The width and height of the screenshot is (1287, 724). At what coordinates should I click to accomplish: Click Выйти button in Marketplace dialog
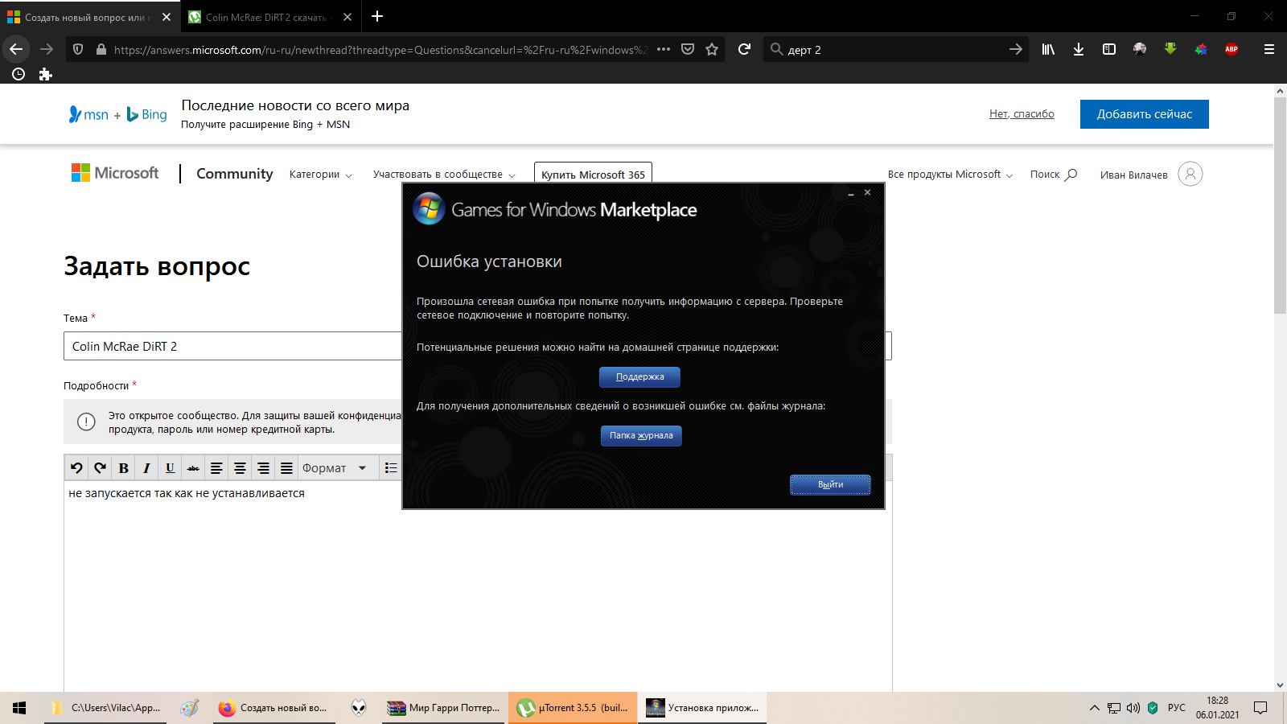click(830, 484)
